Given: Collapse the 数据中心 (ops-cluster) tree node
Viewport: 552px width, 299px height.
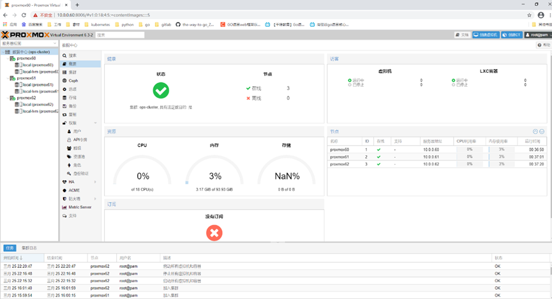Looking at the screenshot, I should (x=3, y=52).
